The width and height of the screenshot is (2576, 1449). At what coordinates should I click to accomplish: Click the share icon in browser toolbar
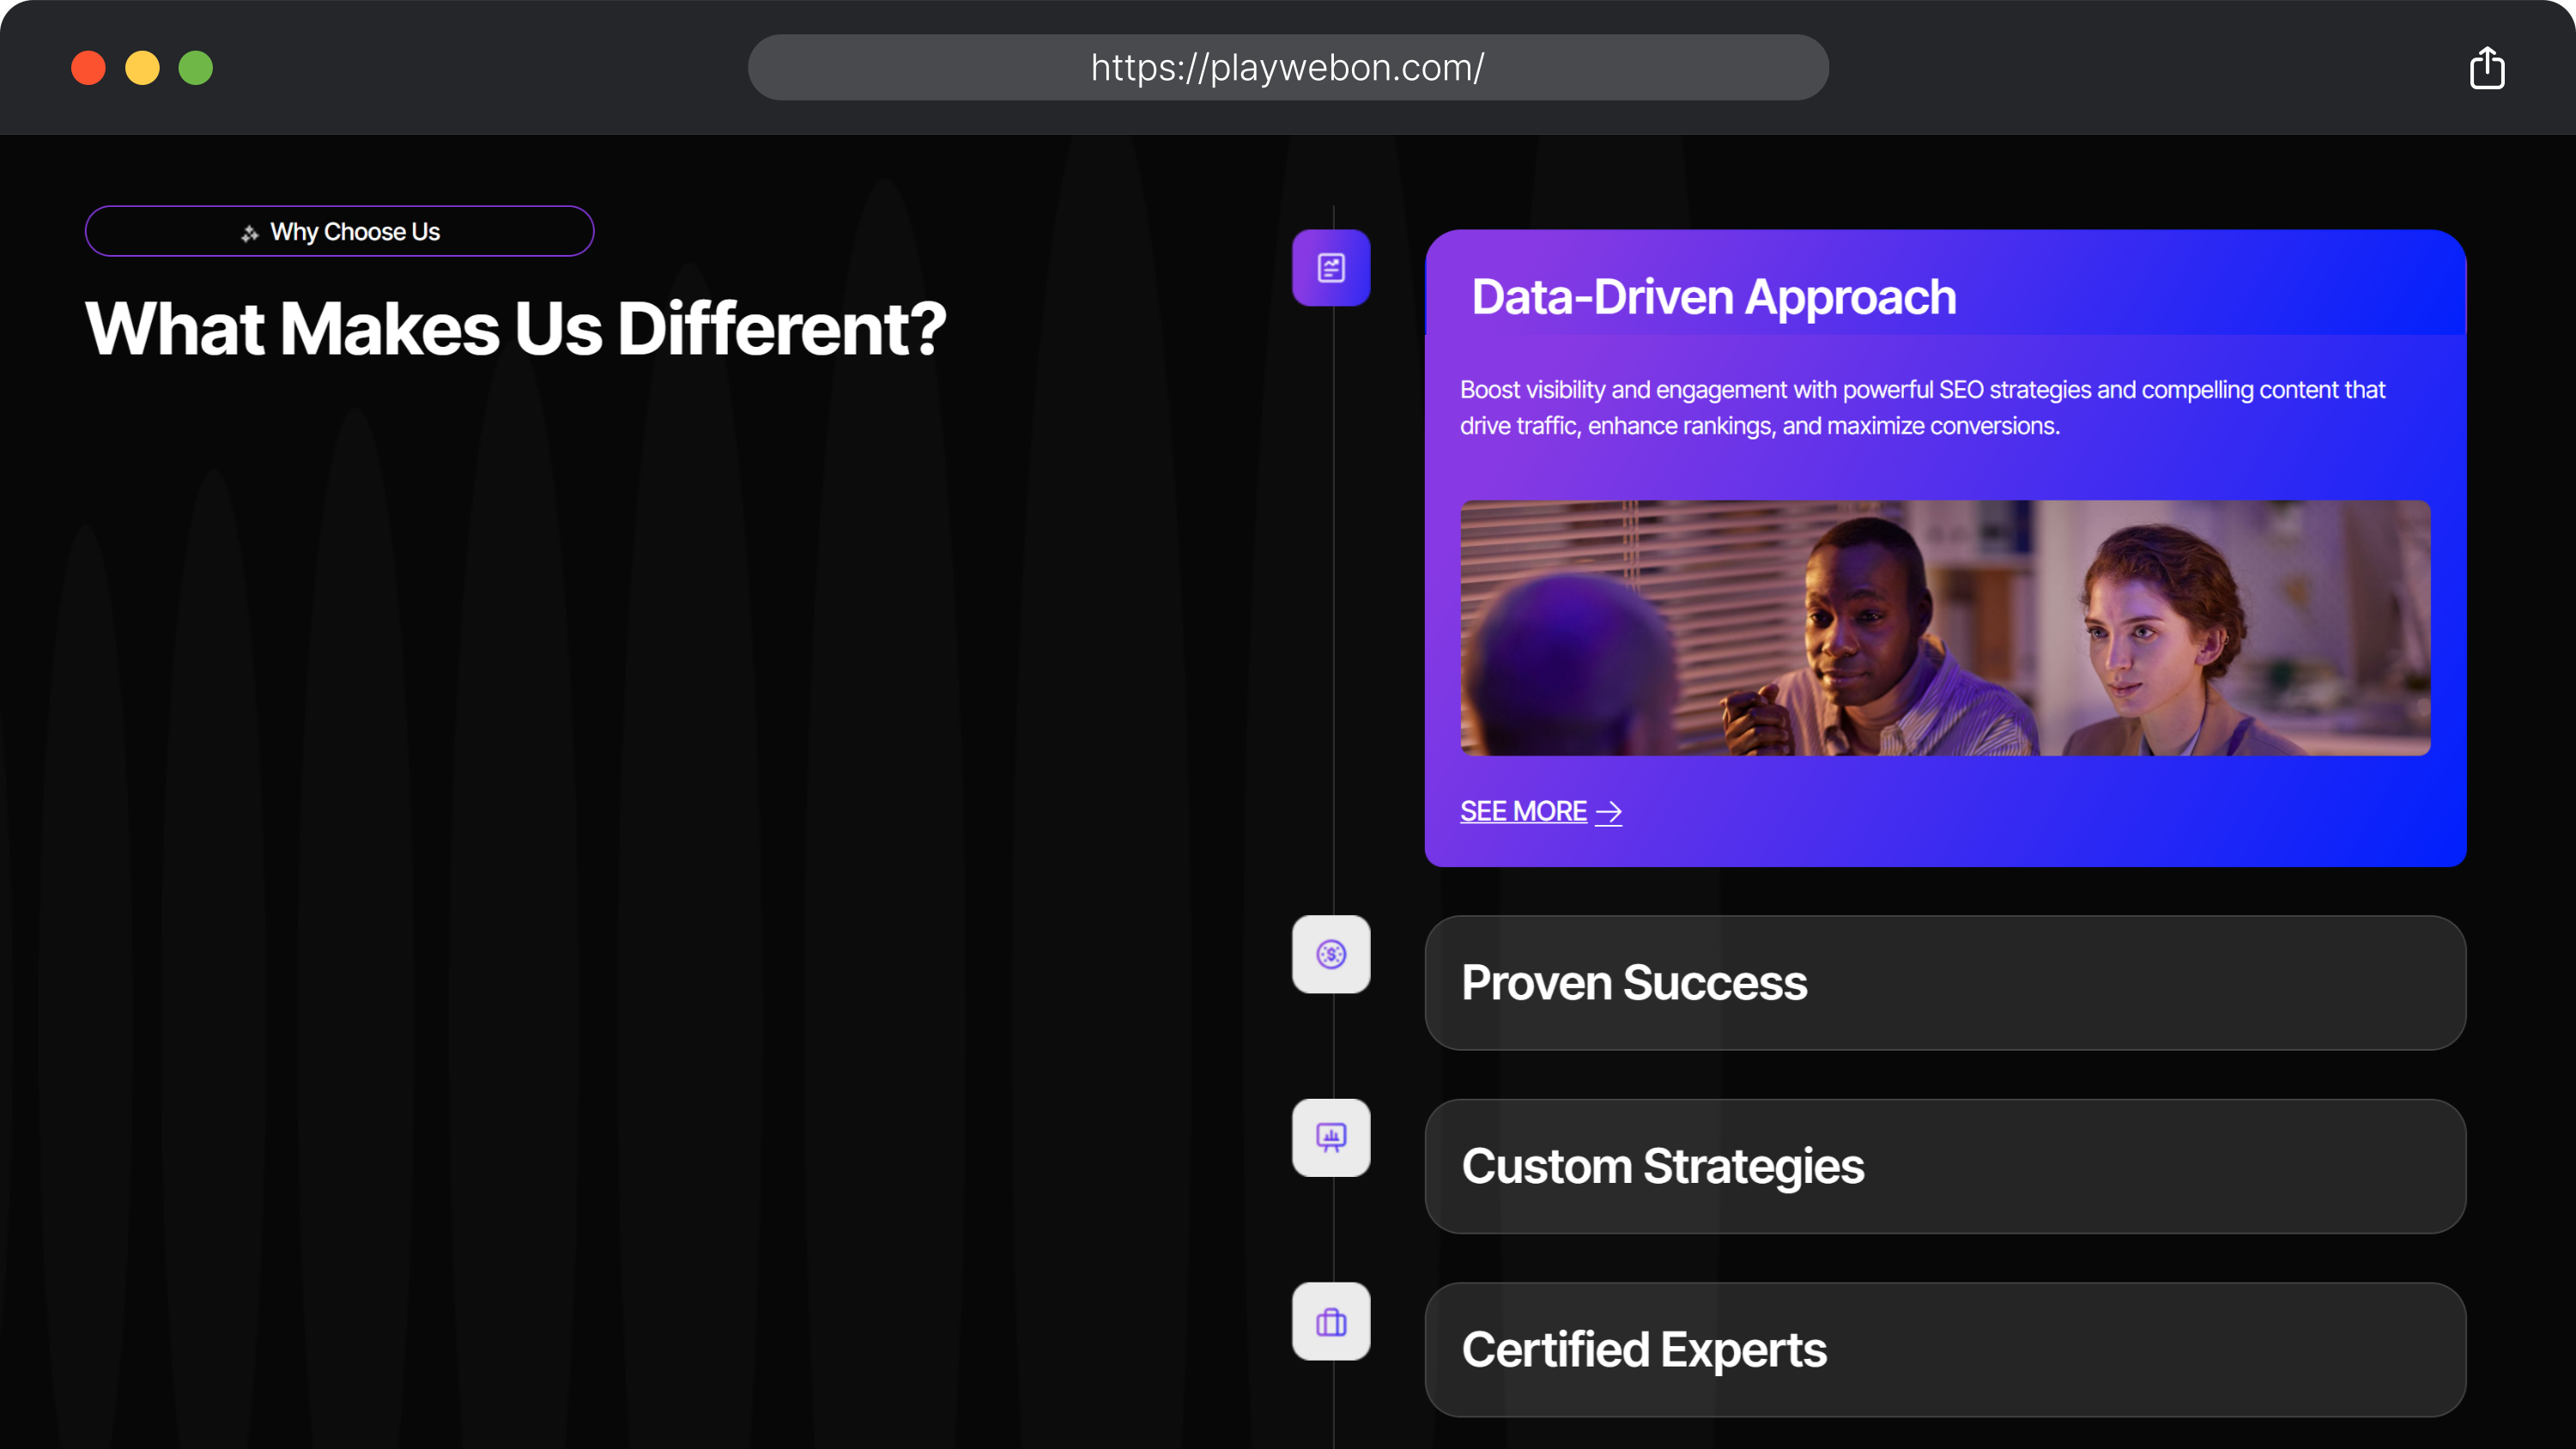tap(2486, 68)
